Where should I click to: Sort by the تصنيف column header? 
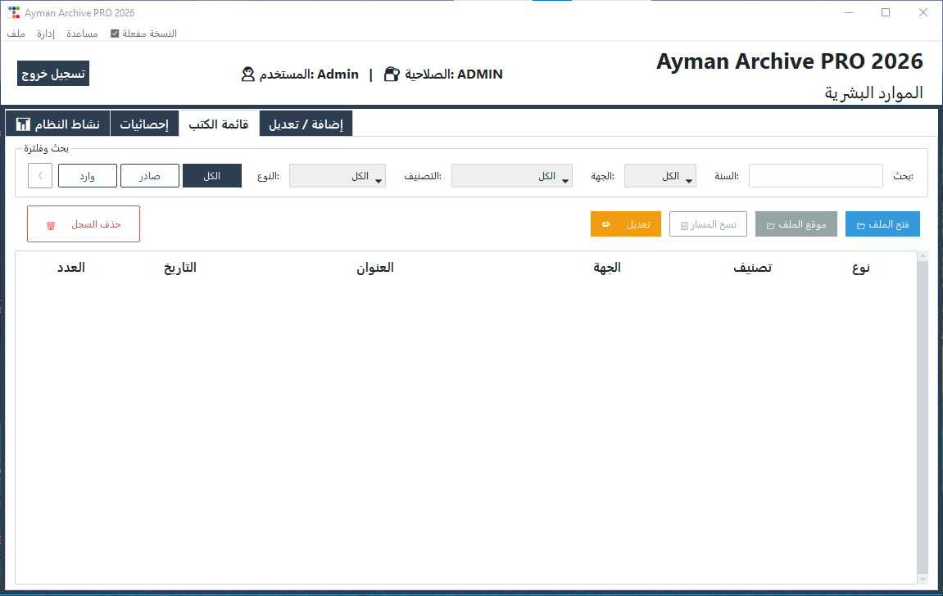pos(753,268)
